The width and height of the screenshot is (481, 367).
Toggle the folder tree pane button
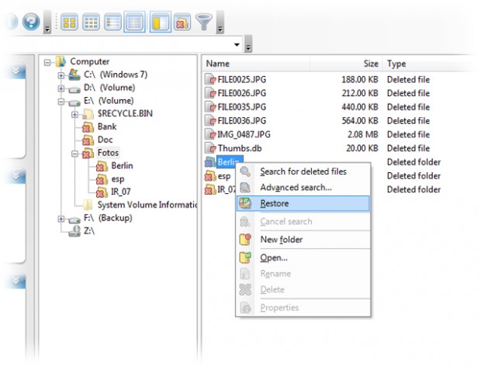pos(160,22)
